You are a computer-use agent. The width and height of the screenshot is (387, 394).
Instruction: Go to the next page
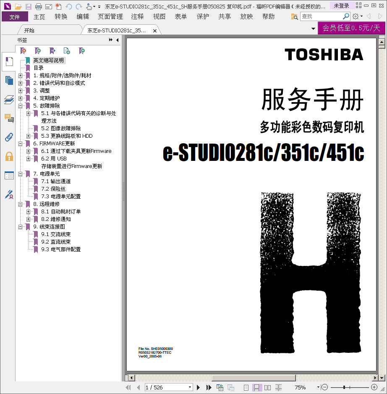[x=198, y=387]
